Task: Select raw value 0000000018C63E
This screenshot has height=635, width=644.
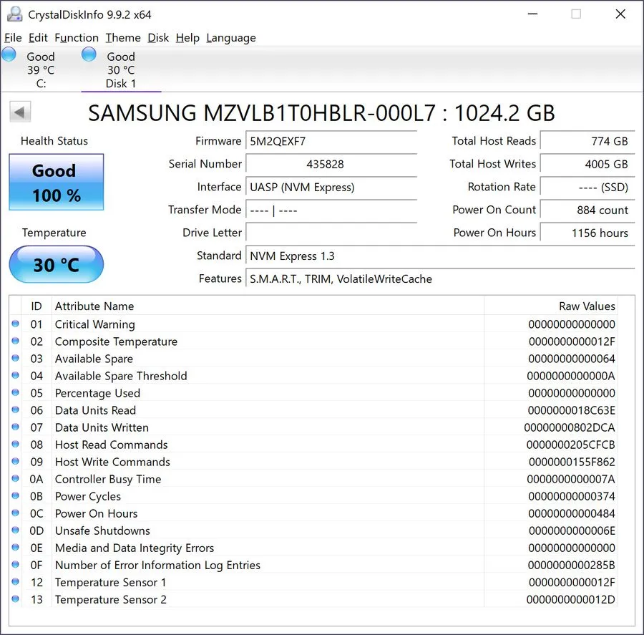Action: 571,410
